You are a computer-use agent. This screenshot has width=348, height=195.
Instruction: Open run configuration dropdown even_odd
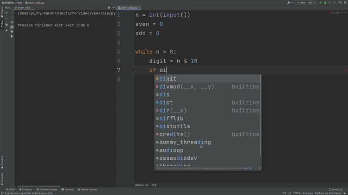(x=306, y=2)
